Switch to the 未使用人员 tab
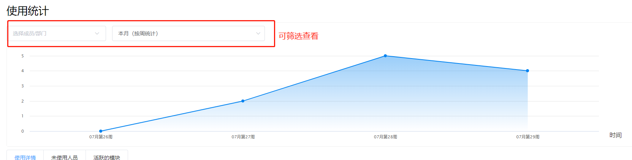Screen dimensions: 632x160 pyautogui.click(x=65, y=157)
